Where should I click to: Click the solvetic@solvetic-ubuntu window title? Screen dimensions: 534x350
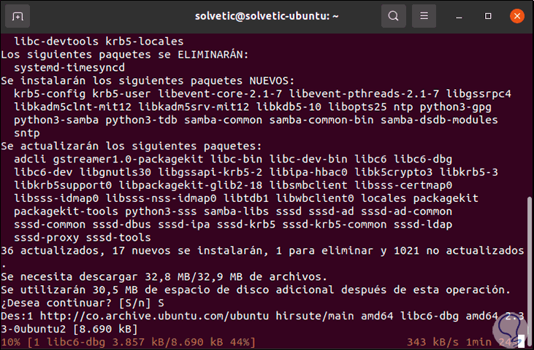266,15
